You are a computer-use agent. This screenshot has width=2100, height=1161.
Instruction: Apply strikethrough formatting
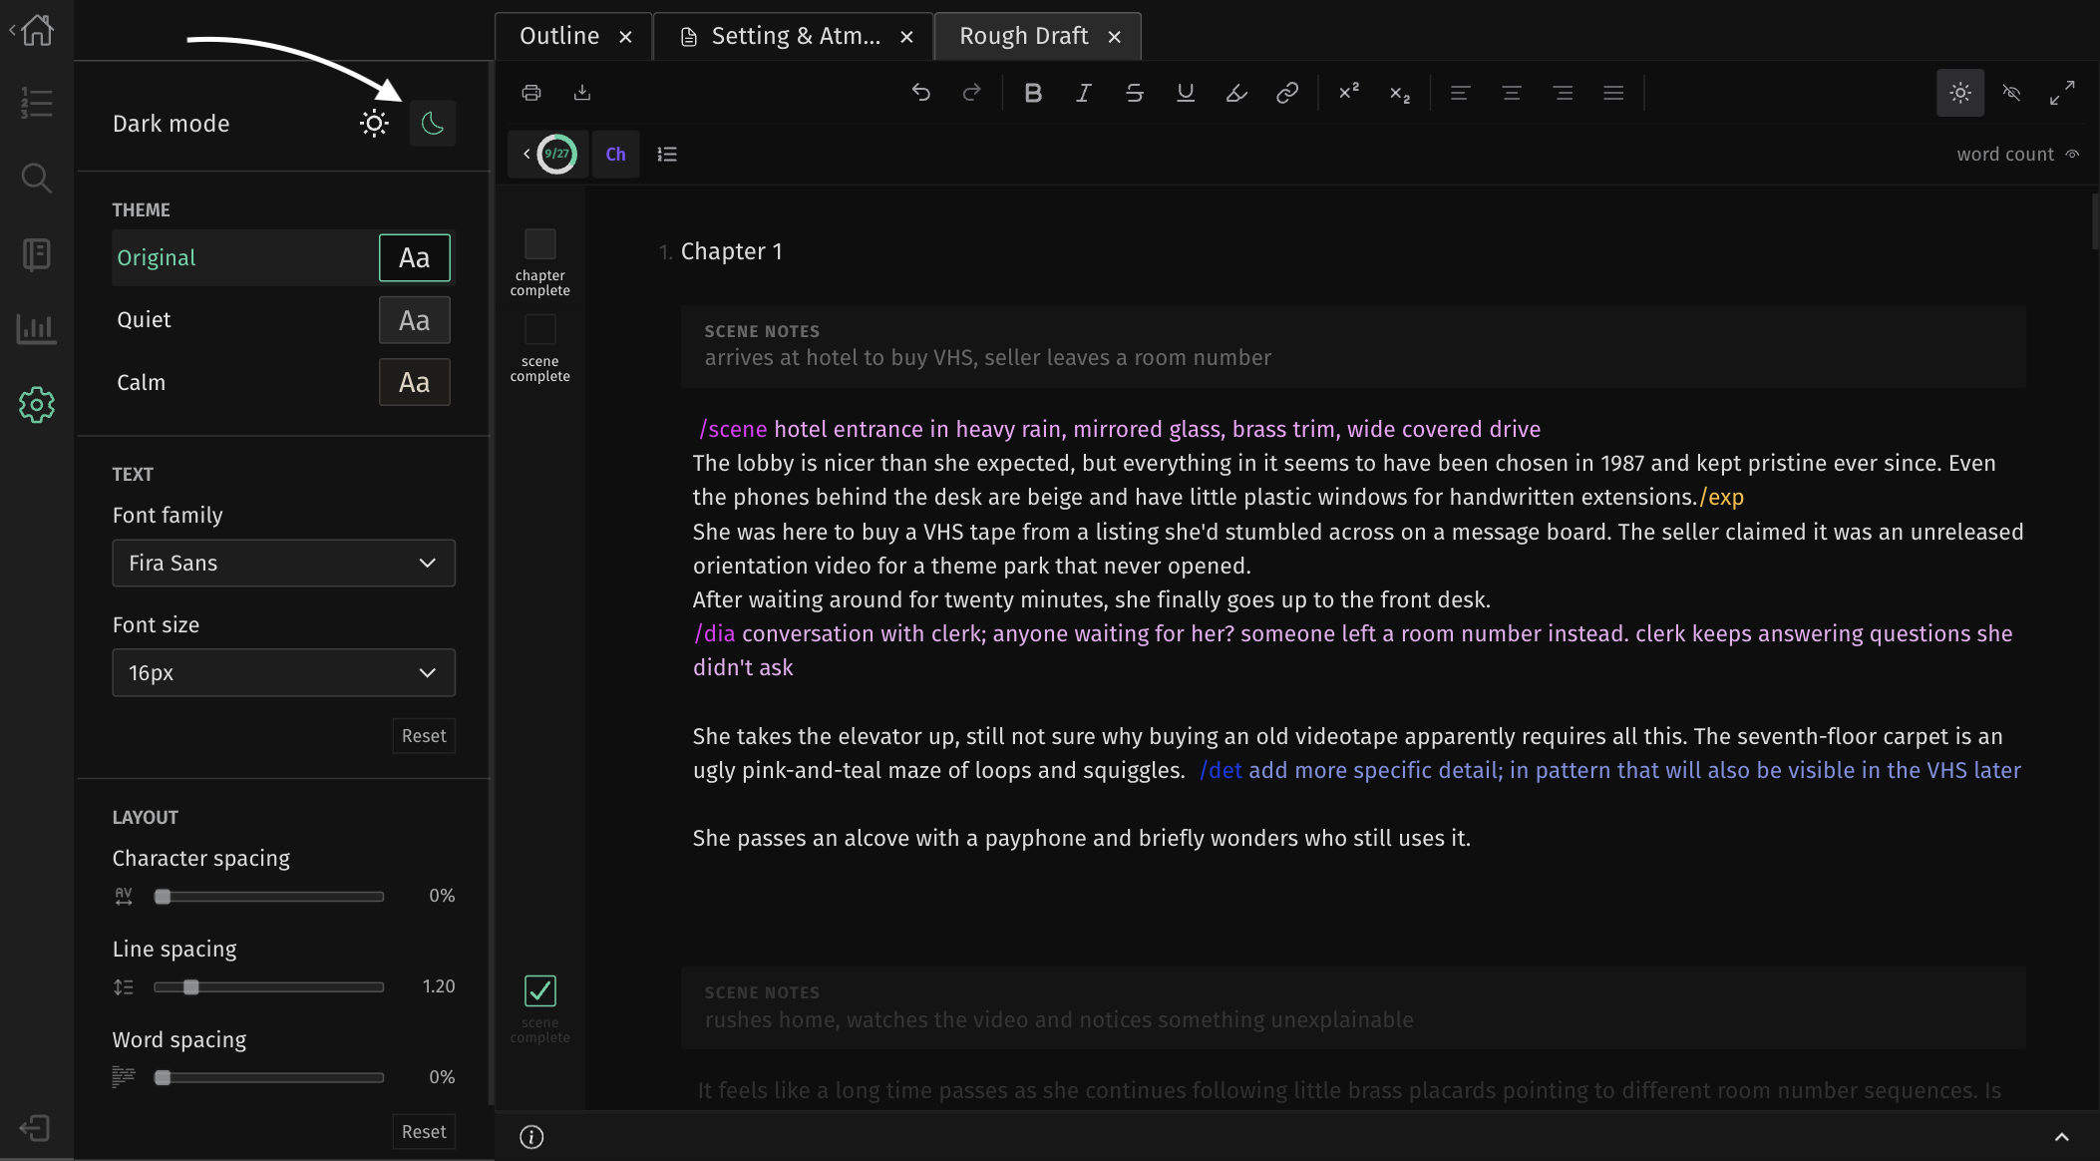click(x=1135, y=93)
